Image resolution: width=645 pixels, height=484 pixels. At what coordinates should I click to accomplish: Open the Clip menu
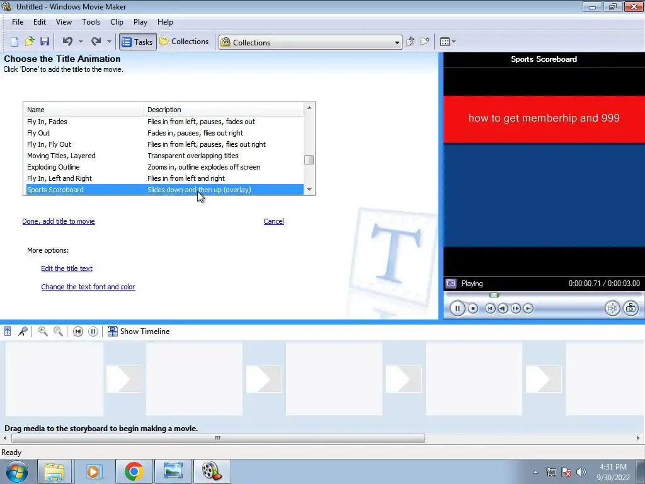click(x=117, y=22)
